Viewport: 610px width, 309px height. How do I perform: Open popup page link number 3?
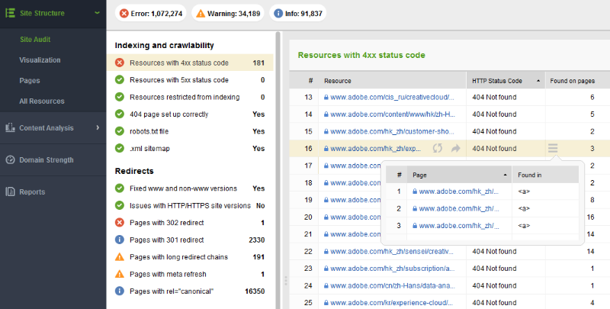(459, 226)
